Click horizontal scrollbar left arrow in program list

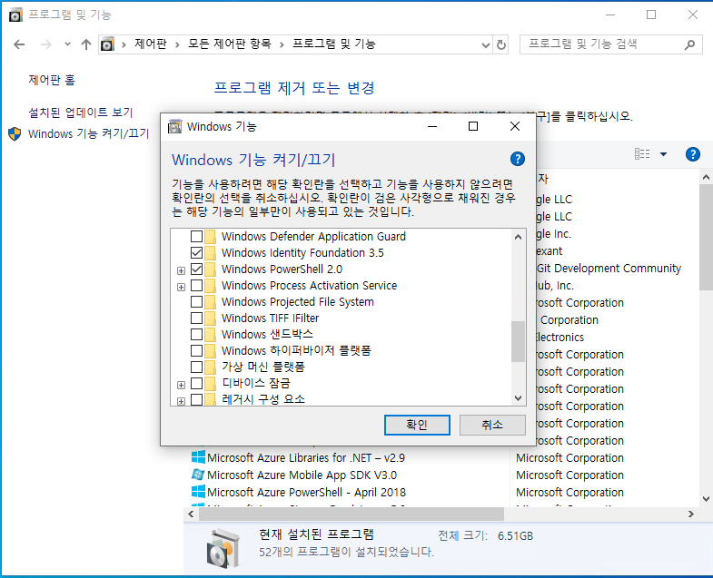(191, 514)
